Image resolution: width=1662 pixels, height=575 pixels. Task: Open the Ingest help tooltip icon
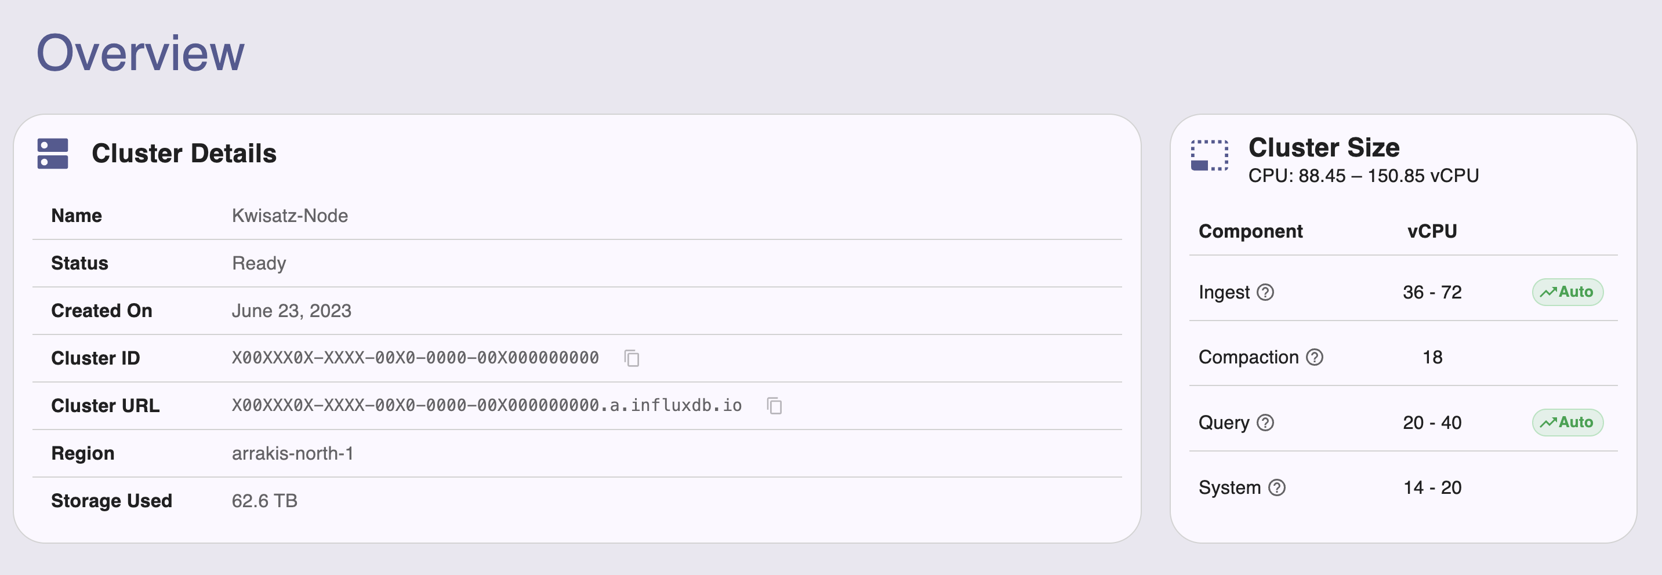point(1267,292)
